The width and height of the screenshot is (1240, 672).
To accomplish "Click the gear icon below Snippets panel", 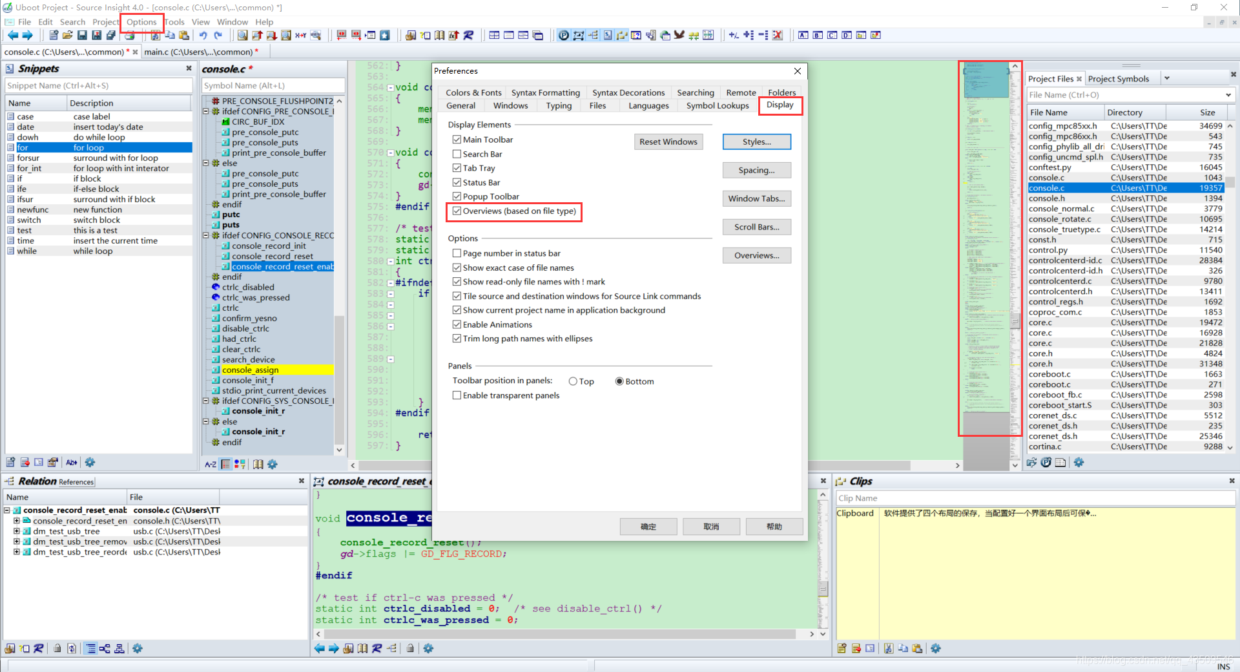I will pos(90,463).
